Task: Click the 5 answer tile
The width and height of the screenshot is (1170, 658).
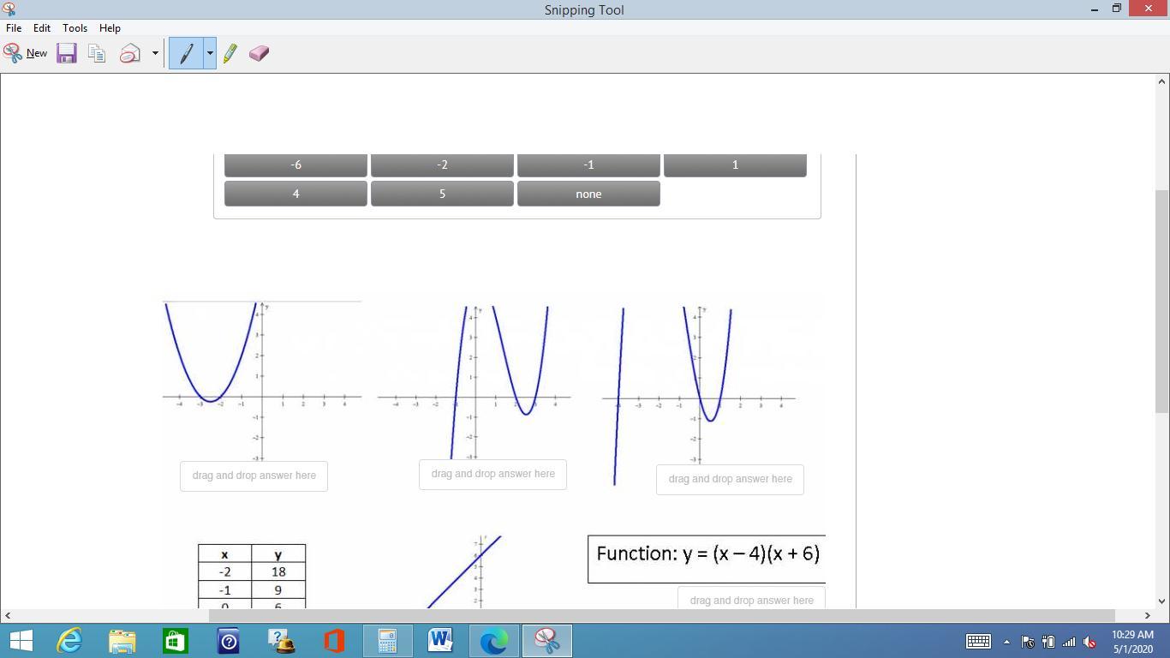Action: (x=442, y=194)
